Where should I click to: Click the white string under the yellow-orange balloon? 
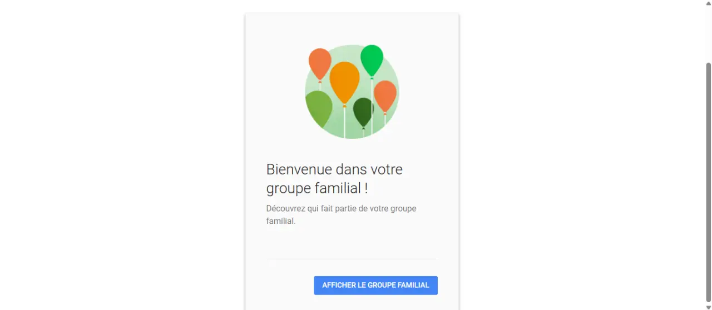tap(344, 122)
